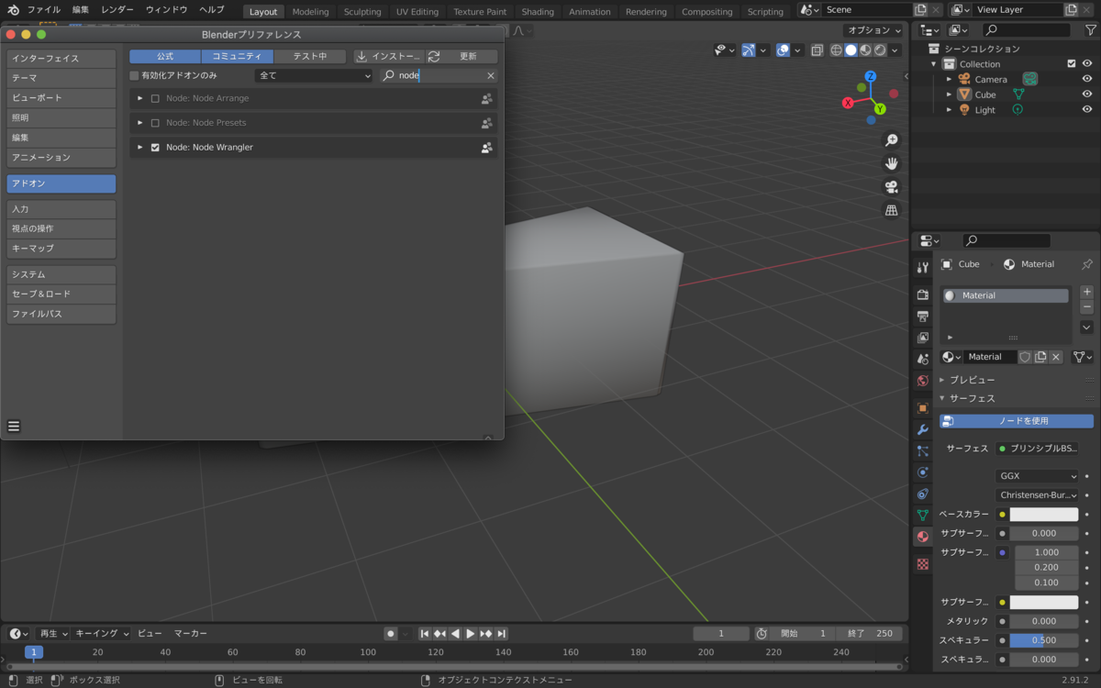Screen dimensions: 1101x688
Task: Click the Refresh addons button
Action: click(x=462, y=56)
